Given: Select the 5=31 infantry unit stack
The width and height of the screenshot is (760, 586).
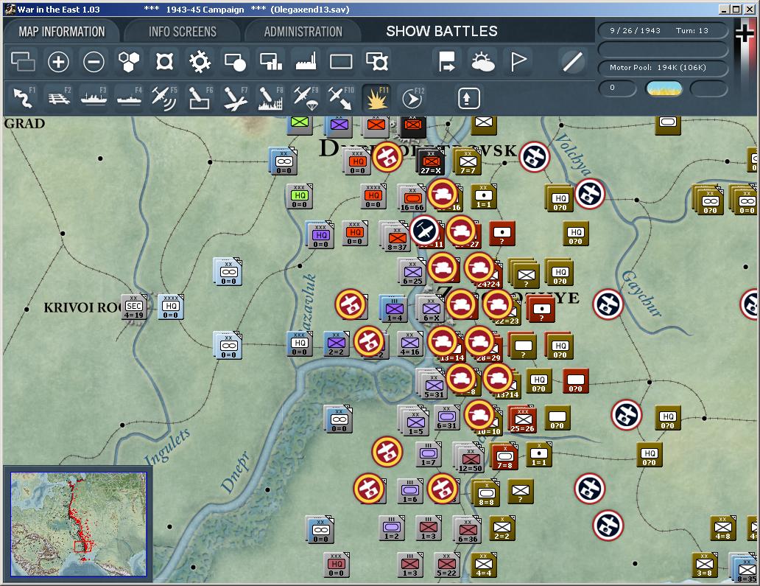Looking at the screenshot, I should [432, 386].
